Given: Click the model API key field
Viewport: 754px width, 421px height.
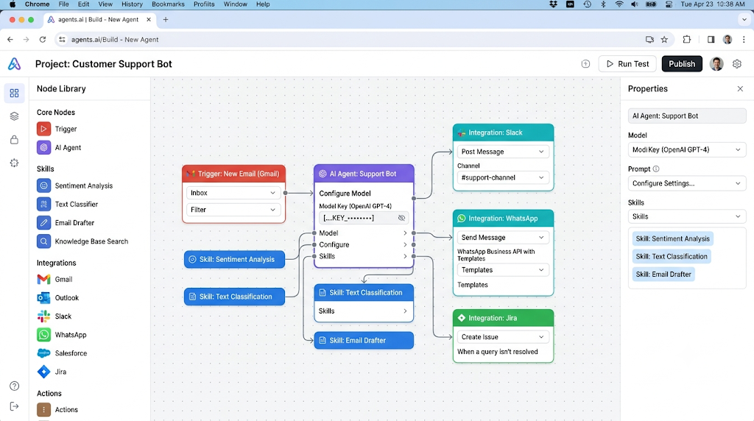Looking at the screenshot, I should 363,218.
